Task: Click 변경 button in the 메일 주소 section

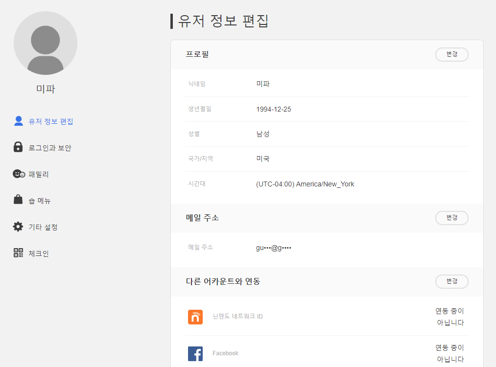Action: pos(452,218)
